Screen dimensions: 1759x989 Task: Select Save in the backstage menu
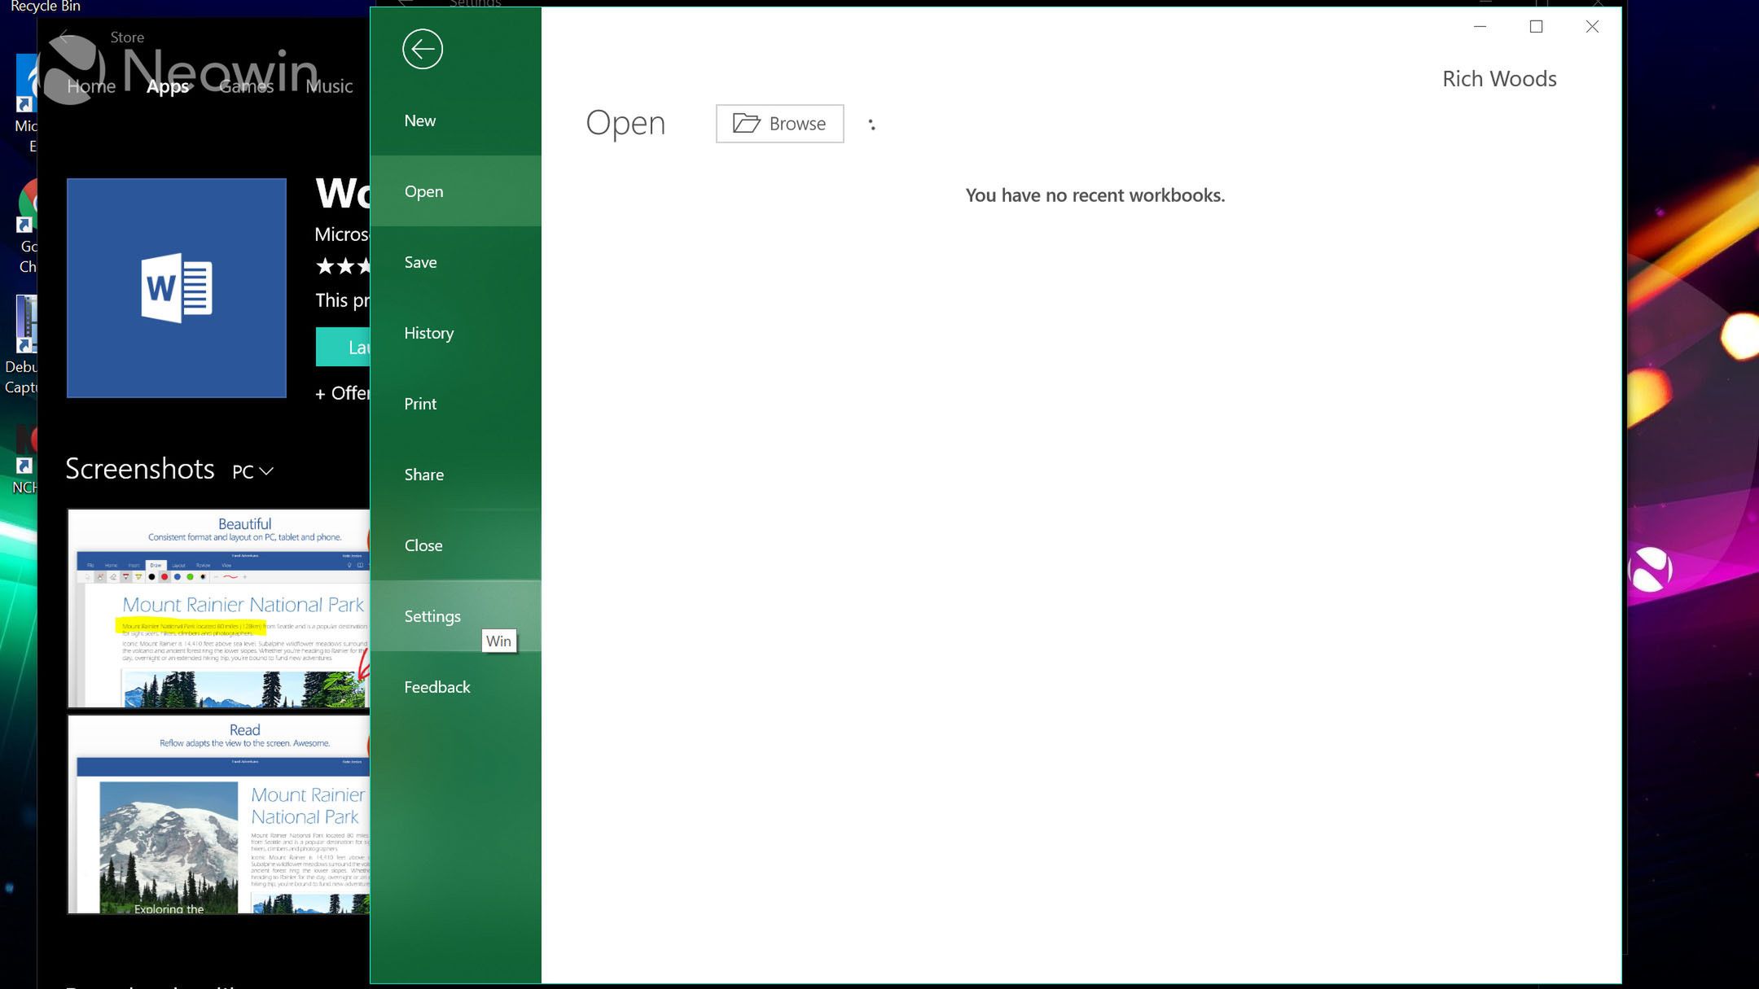coord(420,262)
